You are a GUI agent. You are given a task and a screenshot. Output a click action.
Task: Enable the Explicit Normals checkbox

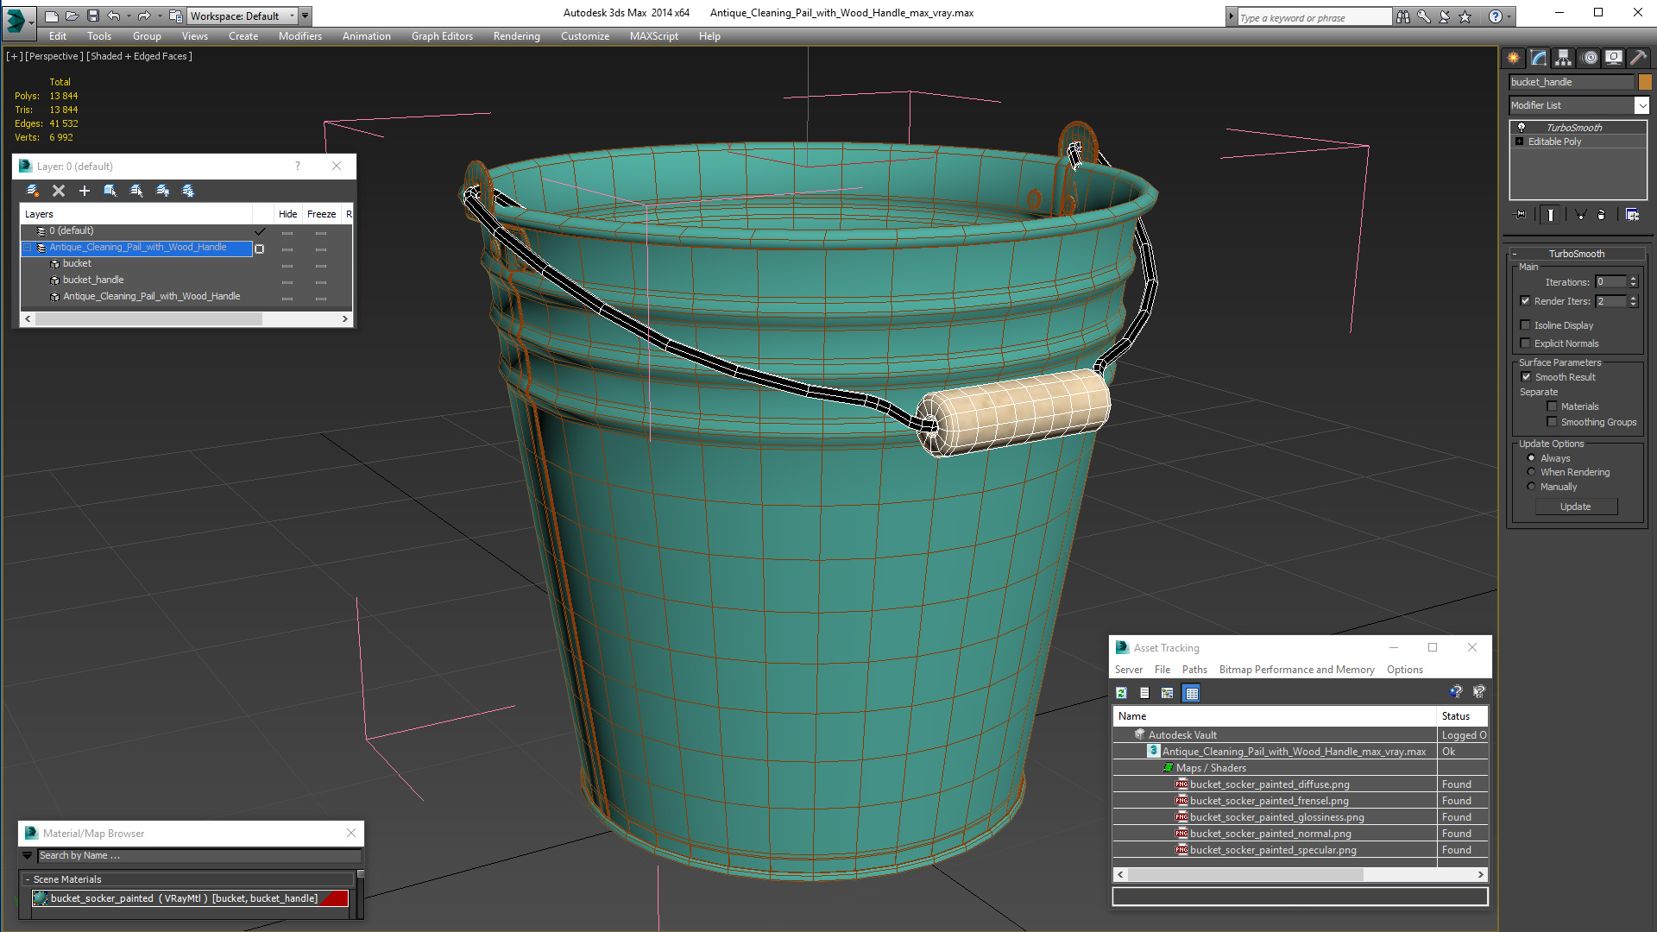(1526, 343)
